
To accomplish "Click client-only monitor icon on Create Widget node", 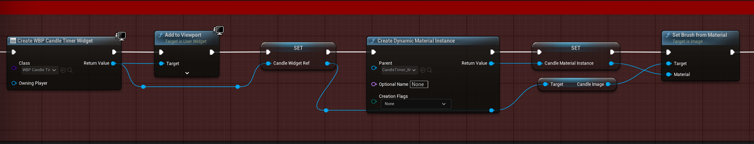I will (121, 36).
